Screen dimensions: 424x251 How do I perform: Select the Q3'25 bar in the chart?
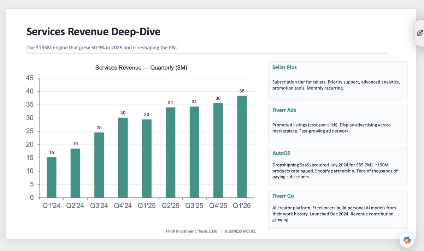pyautogui.click(x=194, y=152)
